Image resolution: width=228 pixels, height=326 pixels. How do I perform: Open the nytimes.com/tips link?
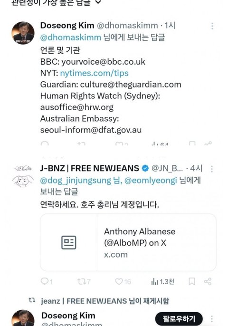[94, 73]
